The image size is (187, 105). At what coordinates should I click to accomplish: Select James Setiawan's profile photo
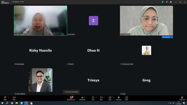[41, 80]
